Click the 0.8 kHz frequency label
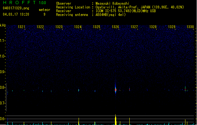Viewport: 197px width, 125px height. [x=3, y=87]
